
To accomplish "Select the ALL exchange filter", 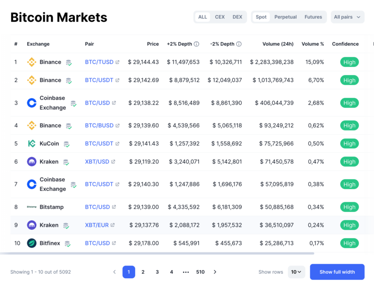I will click(x=202, y=17).
